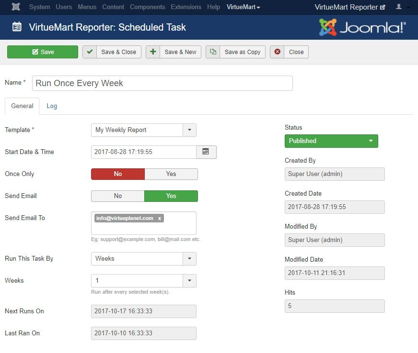418x353 pixels.
Task: Open the Weeks number dropdown
Action: point(144,281)
